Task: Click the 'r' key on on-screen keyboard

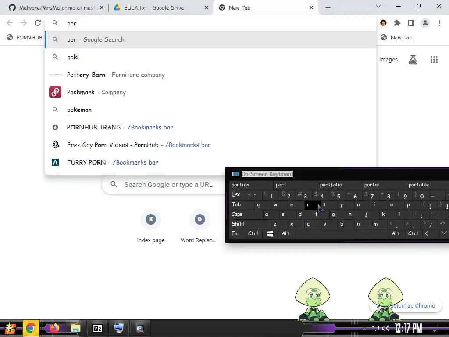Action: [312, 204]
